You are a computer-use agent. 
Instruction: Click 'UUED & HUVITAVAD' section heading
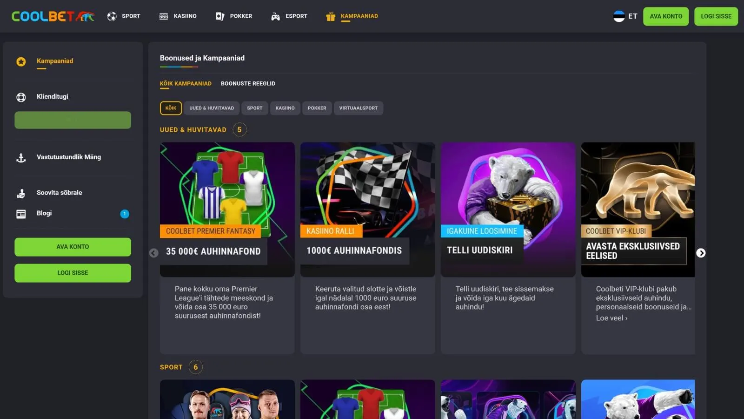coord(193,130)
